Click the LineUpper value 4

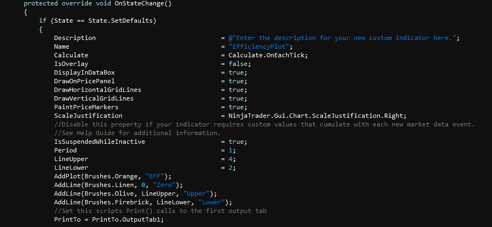pyautogui.click(x=230, y=159)
